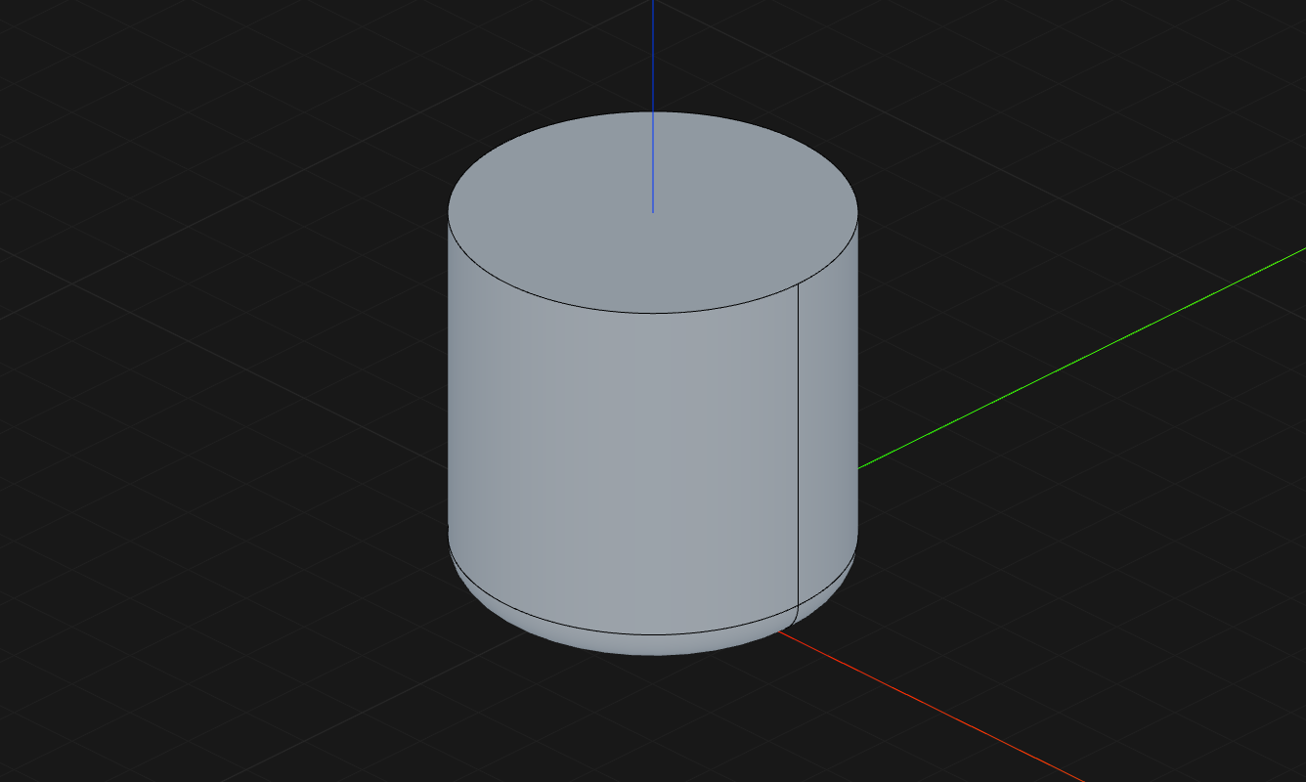Click the dark grid floor below the cylinder
The height and width of the screenshot is (782, 1306).
coord(587,723)
